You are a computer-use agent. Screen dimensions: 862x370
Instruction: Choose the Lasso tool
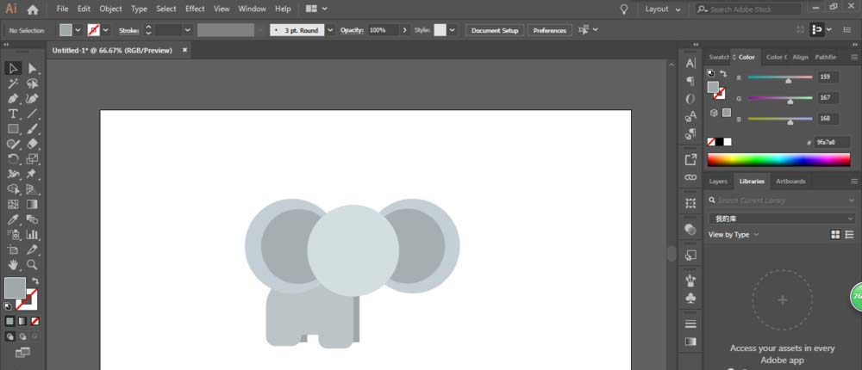(33, 83)
